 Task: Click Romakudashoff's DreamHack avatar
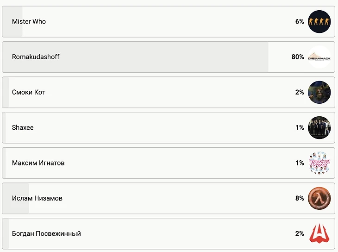(x=319, y=57)
